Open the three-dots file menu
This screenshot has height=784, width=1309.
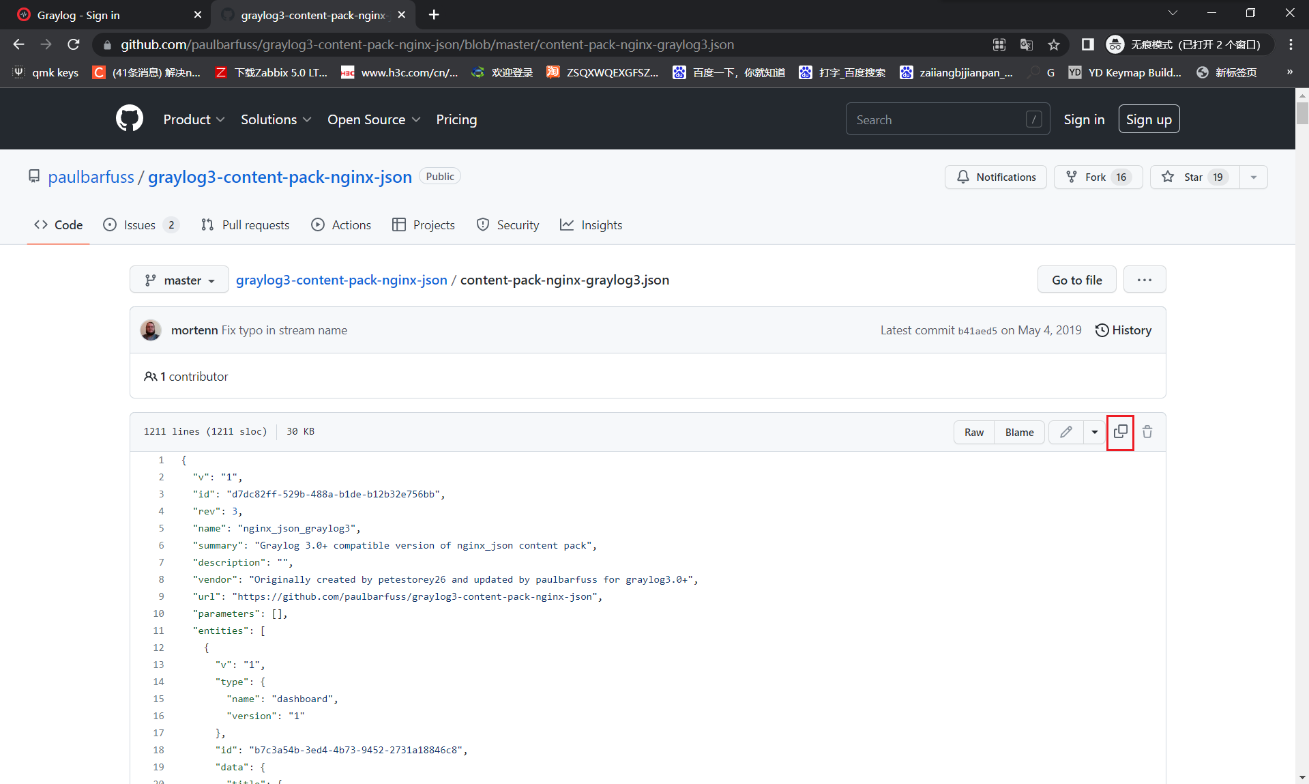1144,280
